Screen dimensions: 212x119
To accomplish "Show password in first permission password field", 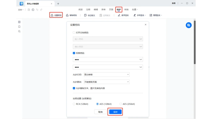I will [141, 59].
